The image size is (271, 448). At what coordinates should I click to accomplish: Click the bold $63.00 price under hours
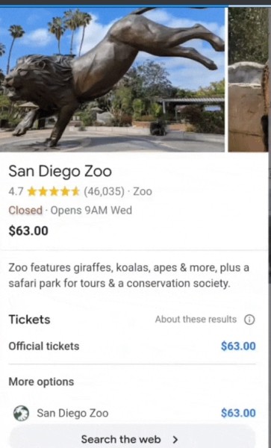(28, 231)
